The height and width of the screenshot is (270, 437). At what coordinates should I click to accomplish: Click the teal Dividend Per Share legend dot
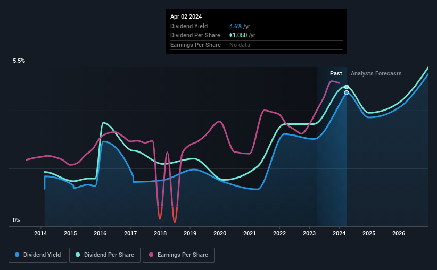(78, 255)
